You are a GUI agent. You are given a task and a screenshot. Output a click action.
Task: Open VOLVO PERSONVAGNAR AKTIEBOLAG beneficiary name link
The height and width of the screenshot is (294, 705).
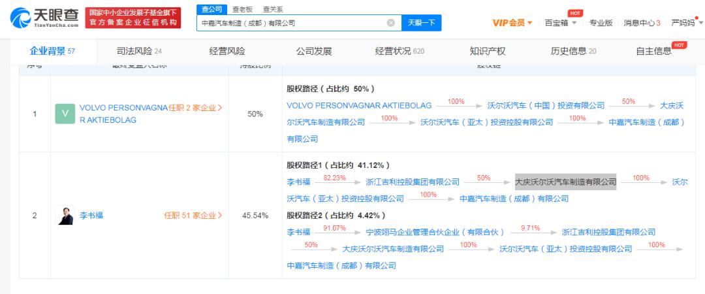(123, 114)
